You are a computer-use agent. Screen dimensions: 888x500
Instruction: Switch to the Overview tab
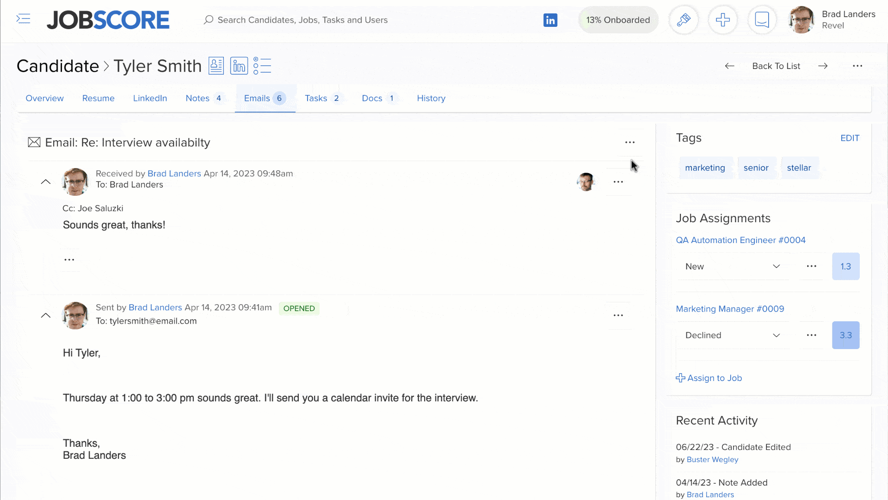click(x=45, y=98)
